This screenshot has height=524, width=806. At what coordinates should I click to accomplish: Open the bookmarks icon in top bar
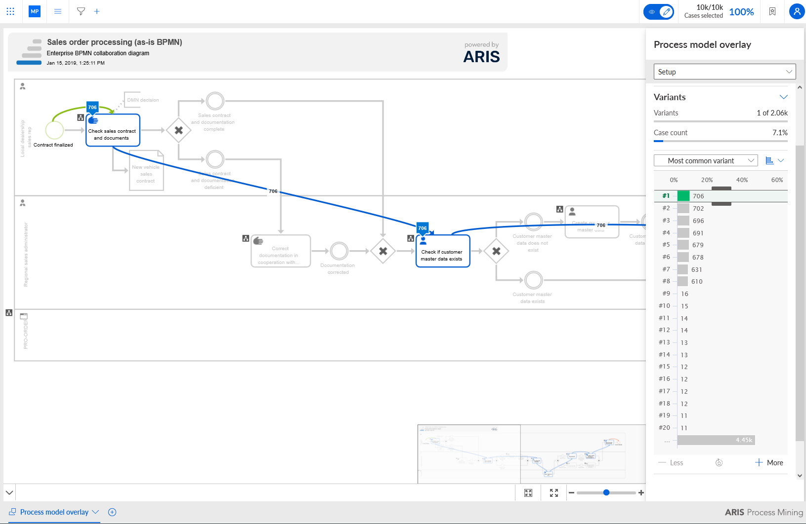[772, 11]
